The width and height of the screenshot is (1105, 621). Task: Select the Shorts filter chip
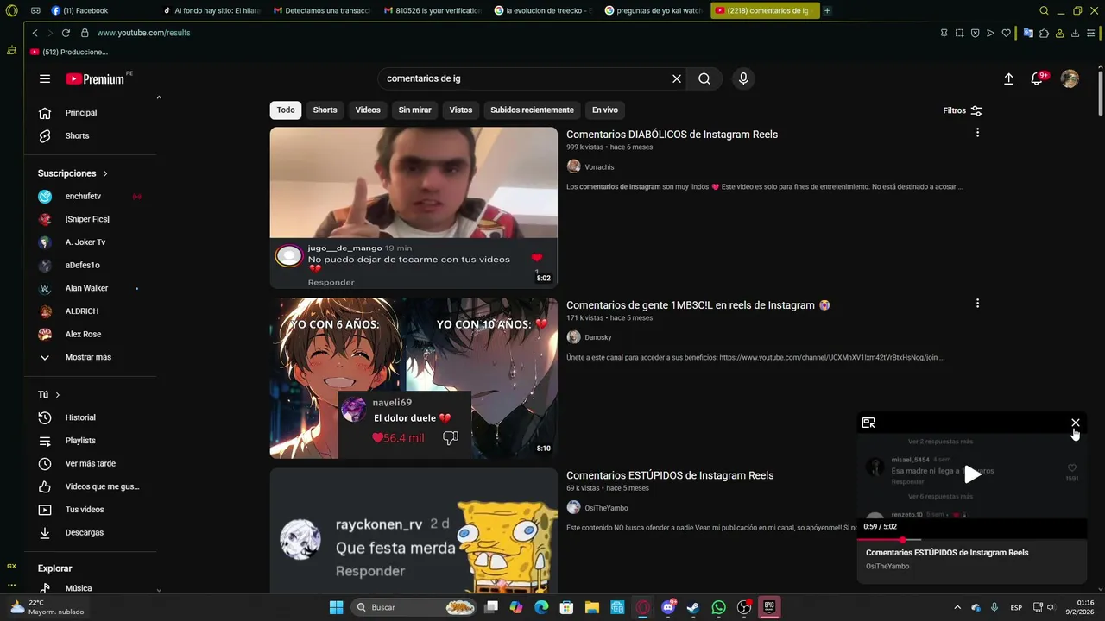coord(325,110)
